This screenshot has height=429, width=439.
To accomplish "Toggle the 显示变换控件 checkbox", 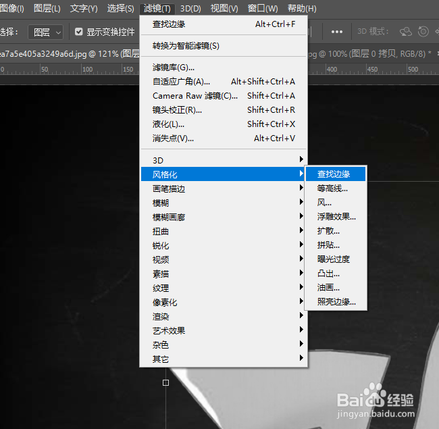I will pyautogui.click(x=78, y=32).
